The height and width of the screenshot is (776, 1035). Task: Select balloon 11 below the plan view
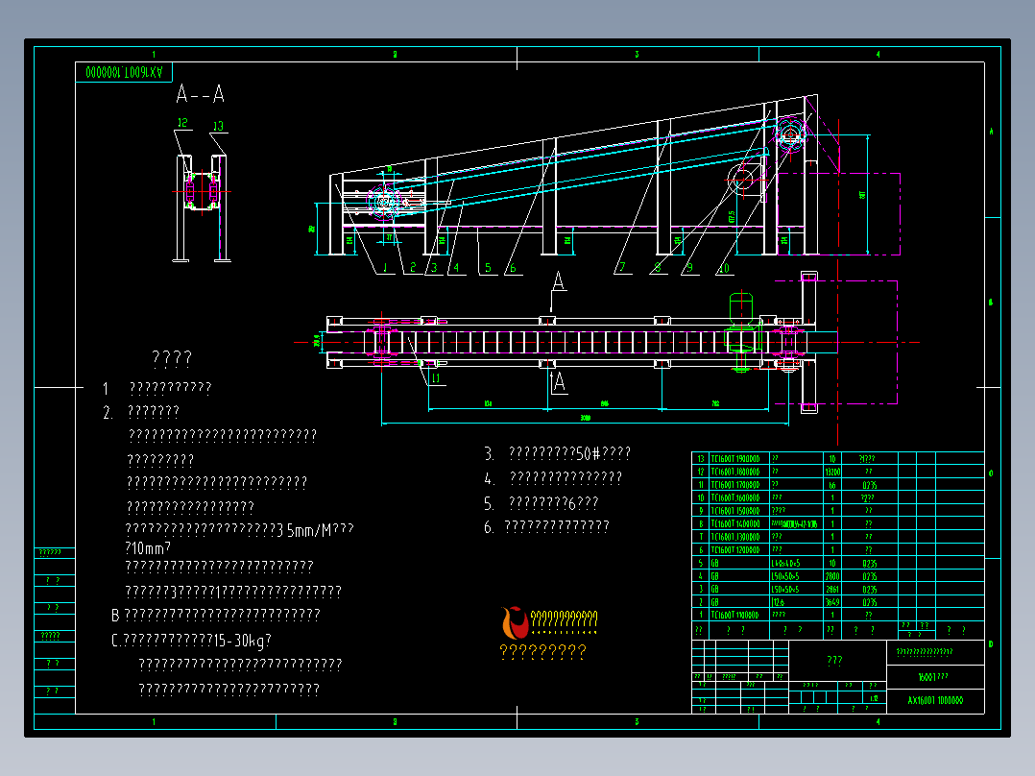click(436, 378)
